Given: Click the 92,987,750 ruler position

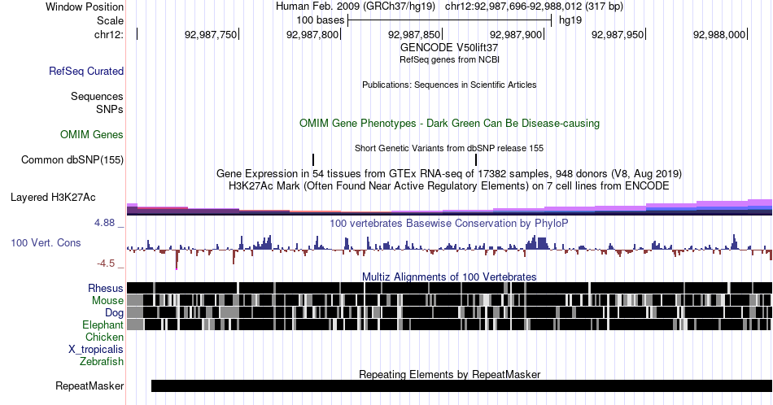Looking at the screenshot, I should (211, 34).
